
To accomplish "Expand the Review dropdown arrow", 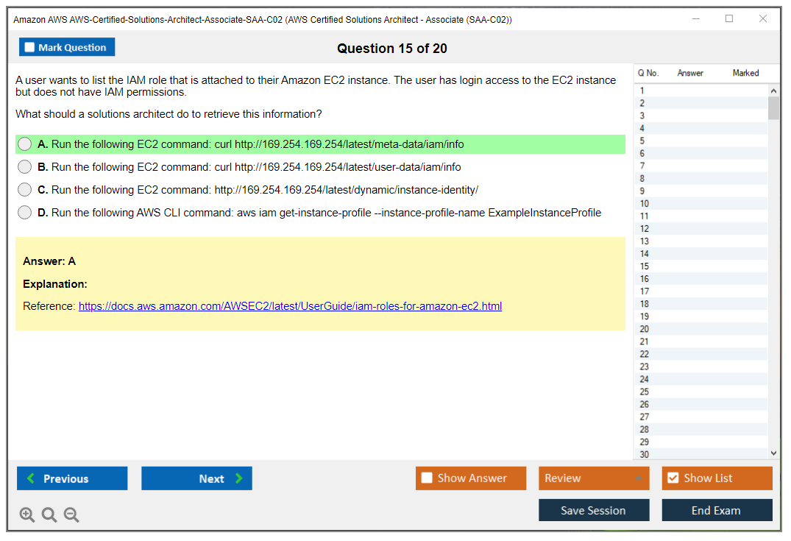I will (638, 478).
